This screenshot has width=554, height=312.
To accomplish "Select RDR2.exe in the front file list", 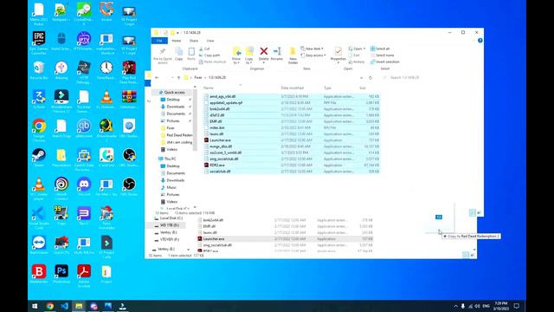I will (x=292, y=166).
